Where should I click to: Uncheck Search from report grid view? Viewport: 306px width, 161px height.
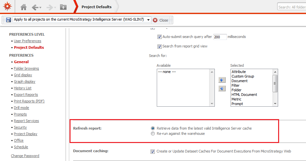point(159,46)
